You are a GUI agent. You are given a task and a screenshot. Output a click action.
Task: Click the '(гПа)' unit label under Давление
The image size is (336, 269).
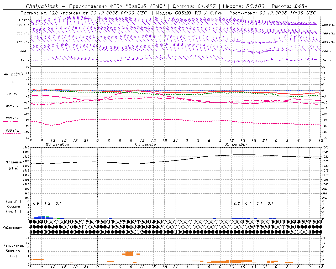coord(14,168)
